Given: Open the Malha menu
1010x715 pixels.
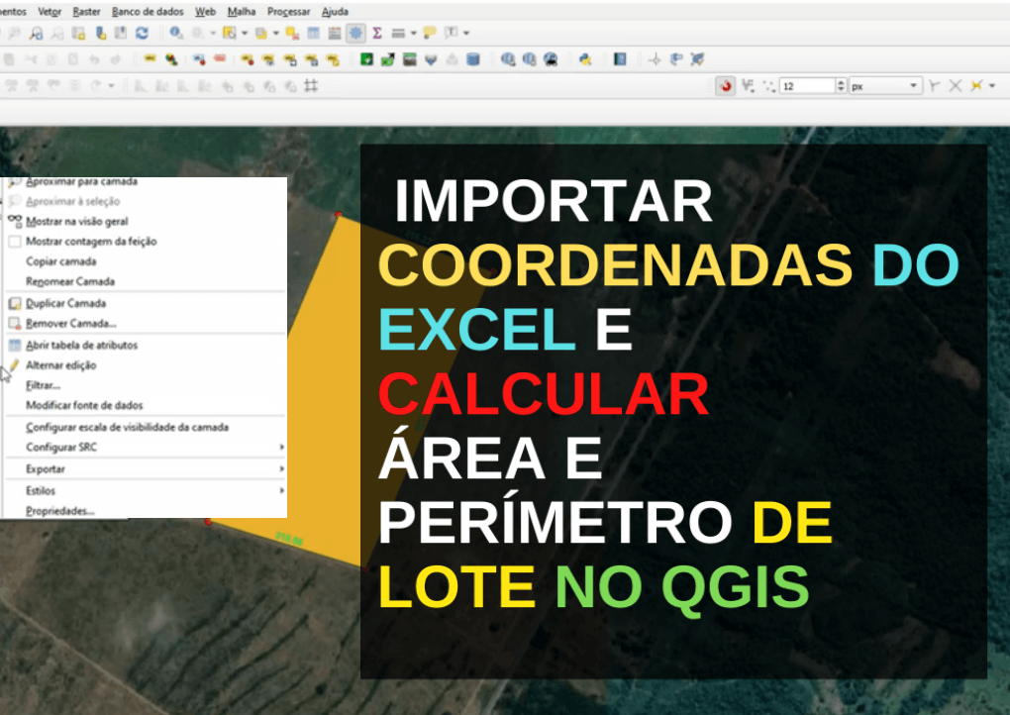Looking at the screenshot, I should (x=242, y=12).
